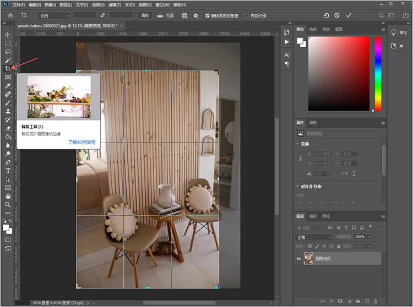
Task: Enable the Content-Aware checkbox
Action: pos(247,16)
